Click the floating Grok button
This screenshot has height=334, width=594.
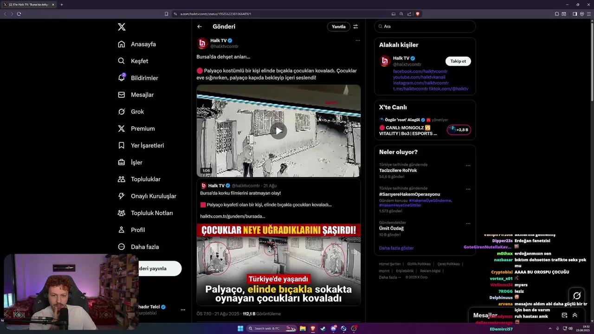[577, 295]
